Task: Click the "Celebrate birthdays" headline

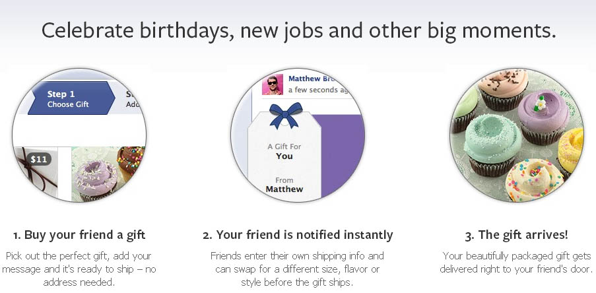Action: click(x=298, y=30)
